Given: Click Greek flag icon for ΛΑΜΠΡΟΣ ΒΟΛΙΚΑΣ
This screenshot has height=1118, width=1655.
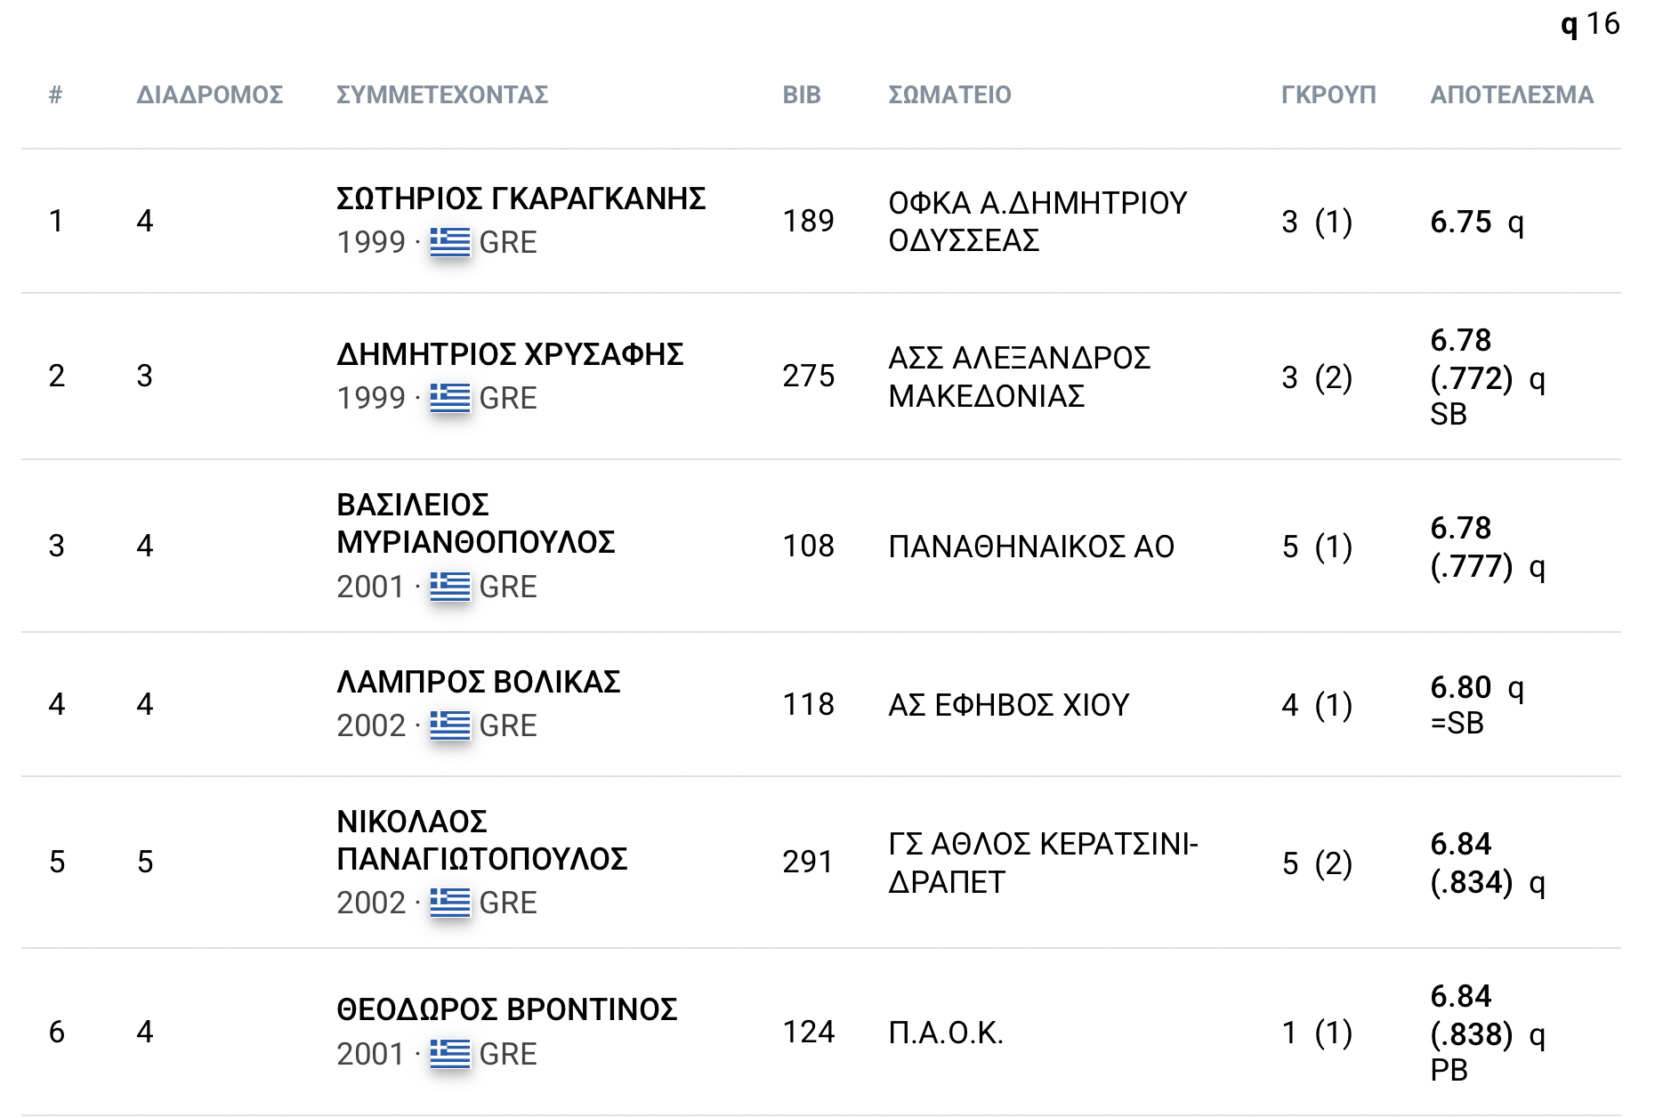Looking at the screenshot, I should pyautogui.click(x=449, y=725).
